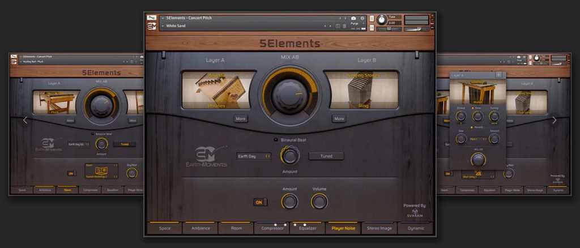Go to previous instrument in 5Elements - Concert Pitch row

coord(340,18)
